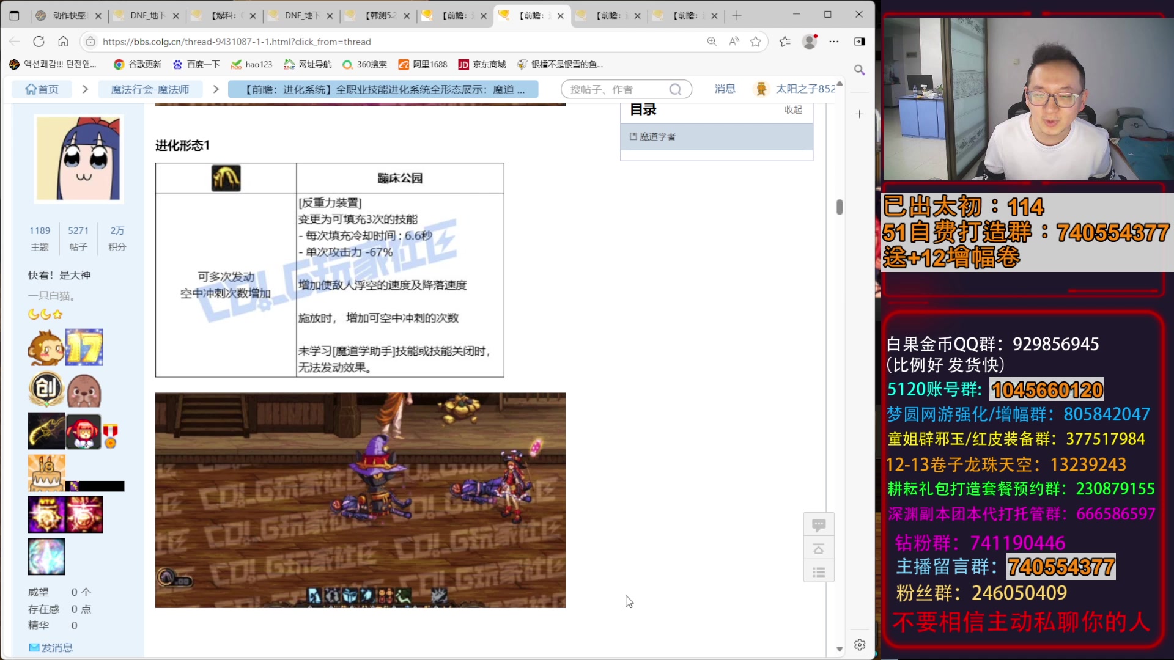
Task: Open the 360搜索 bookmark
Action: coord(364,64)
